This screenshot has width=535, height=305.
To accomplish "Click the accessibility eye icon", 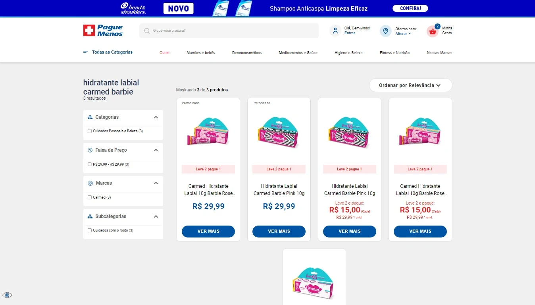I will (7, 295).
